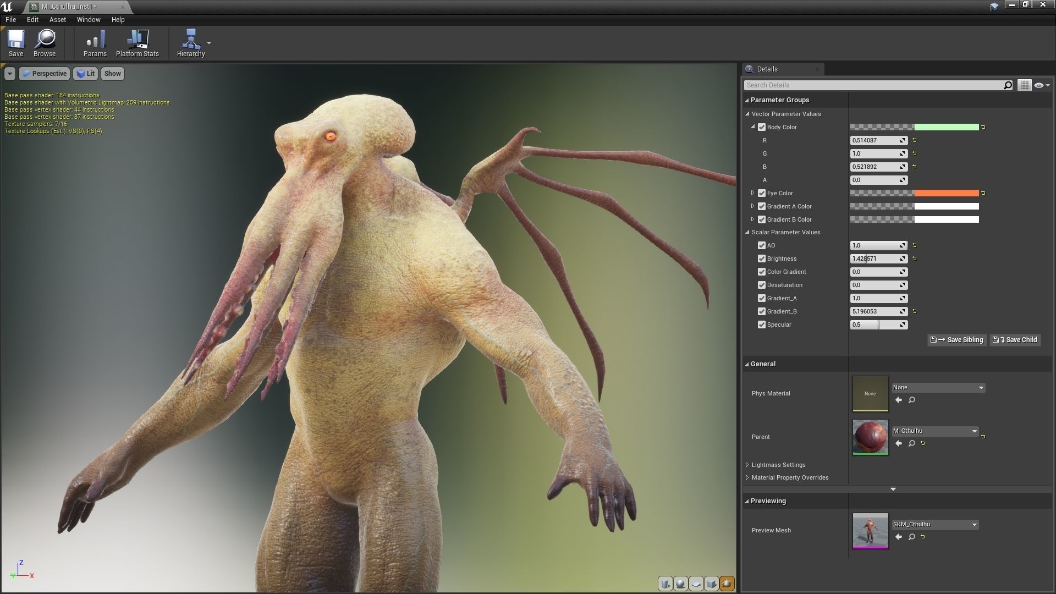
Task: Click the Save toolbar icon
Action: click(16, 43)
